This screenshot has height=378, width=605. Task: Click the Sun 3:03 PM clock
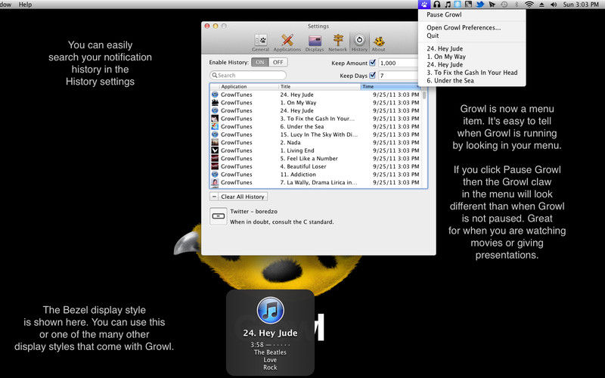(x=581, y=5)
